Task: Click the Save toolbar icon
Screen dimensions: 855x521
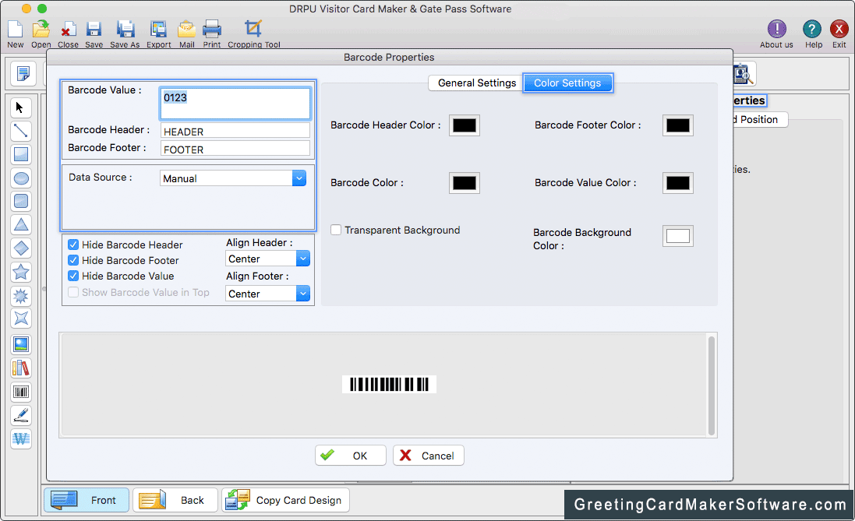Action: 94,30
